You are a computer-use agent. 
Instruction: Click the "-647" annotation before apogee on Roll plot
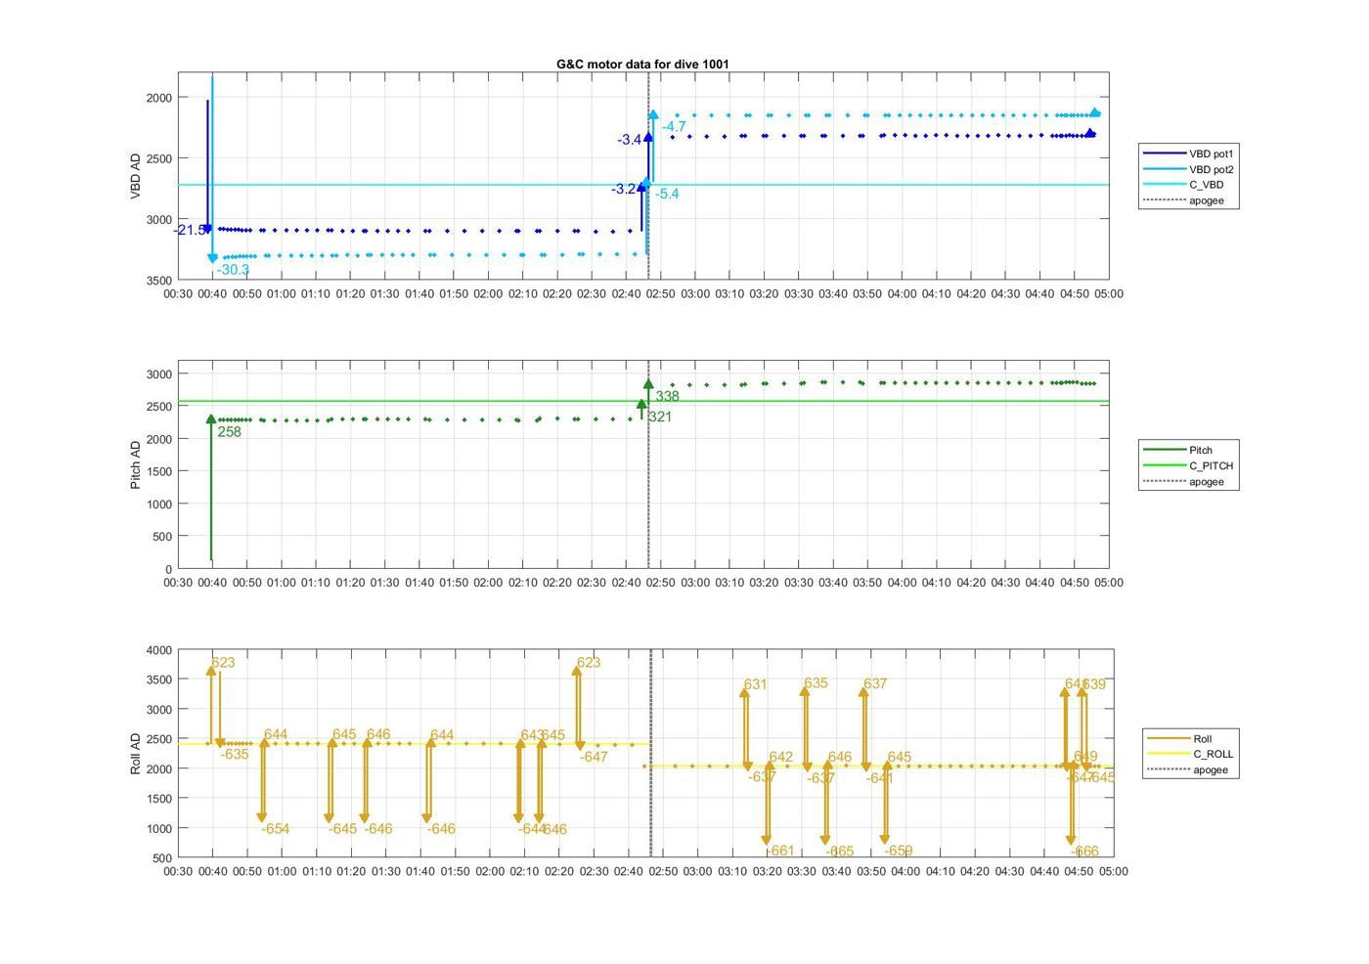pyautogui.click(x=594, y=757)
